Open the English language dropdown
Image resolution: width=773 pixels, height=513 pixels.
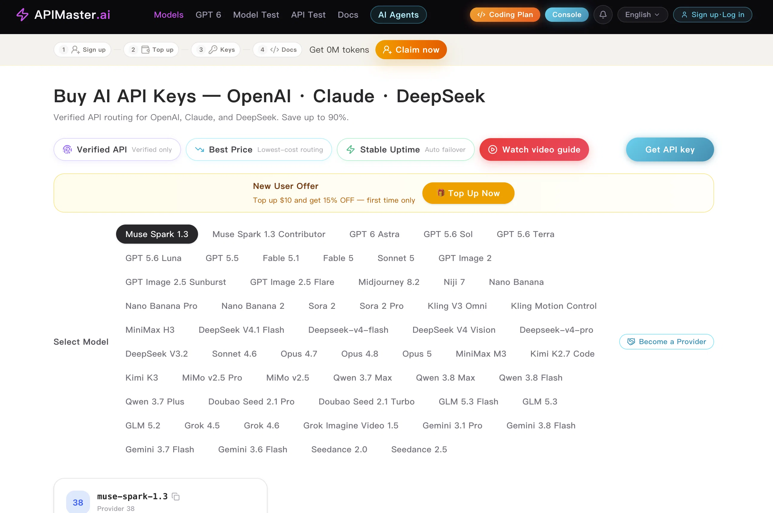coord(642,15)
